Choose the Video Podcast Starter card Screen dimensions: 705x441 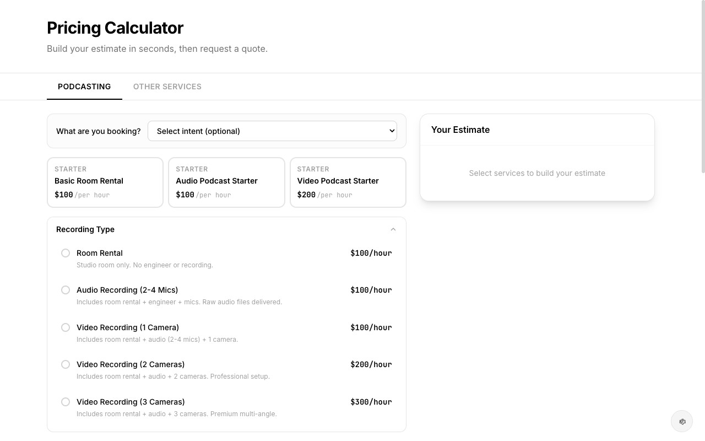(x=348, y=182)
